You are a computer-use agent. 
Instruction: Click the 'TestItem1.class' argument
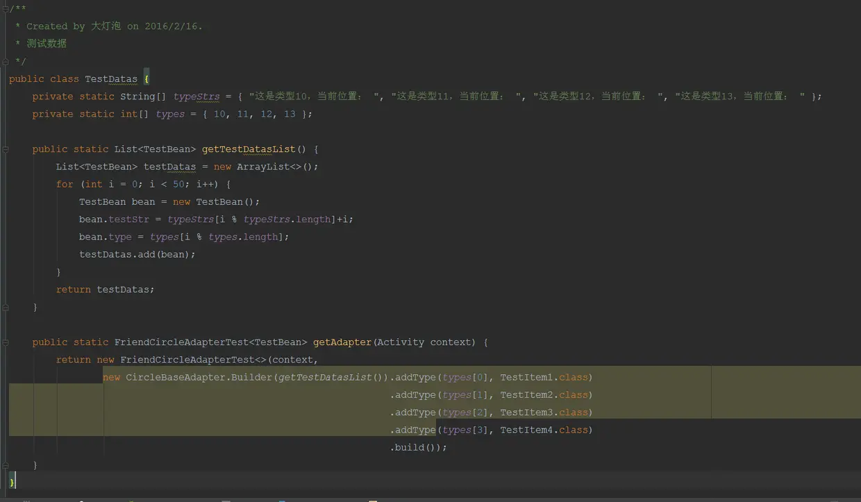[544, 378]
